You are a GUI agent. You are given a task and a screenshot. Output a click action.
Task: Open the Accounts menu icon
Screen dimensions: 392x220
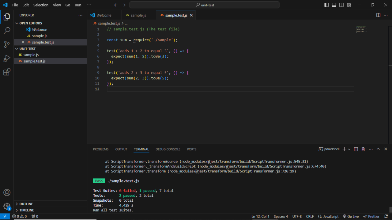(7, 193)
